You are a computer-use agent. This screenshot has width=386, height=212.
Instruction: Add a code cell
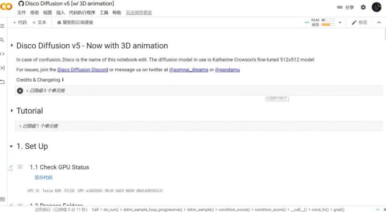pos(20,22)
